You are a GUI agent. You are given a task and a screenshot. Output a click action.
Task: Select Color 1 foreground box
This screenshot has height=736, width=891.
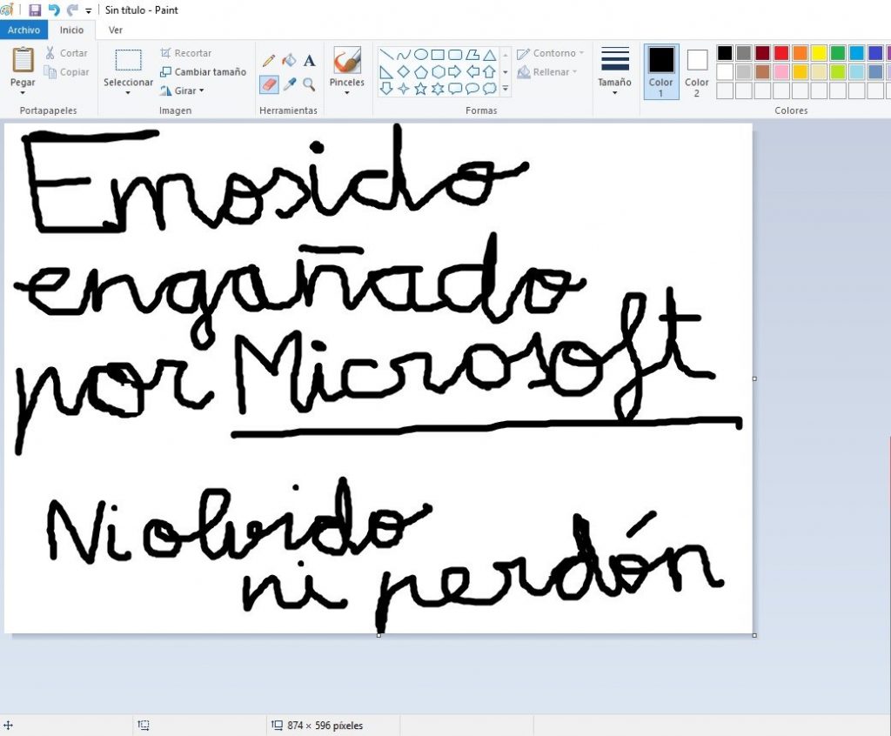tap(661, 71)
